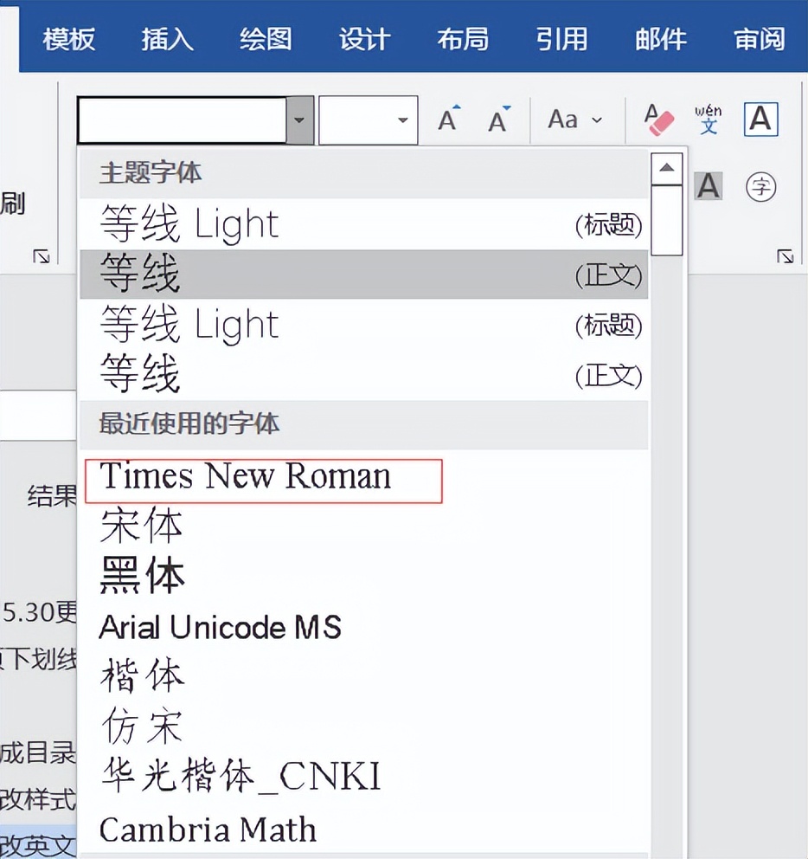Click the bottom-left dialog launcher arrow
Viewport: 808px width, 859px height.
pos(42,256)
